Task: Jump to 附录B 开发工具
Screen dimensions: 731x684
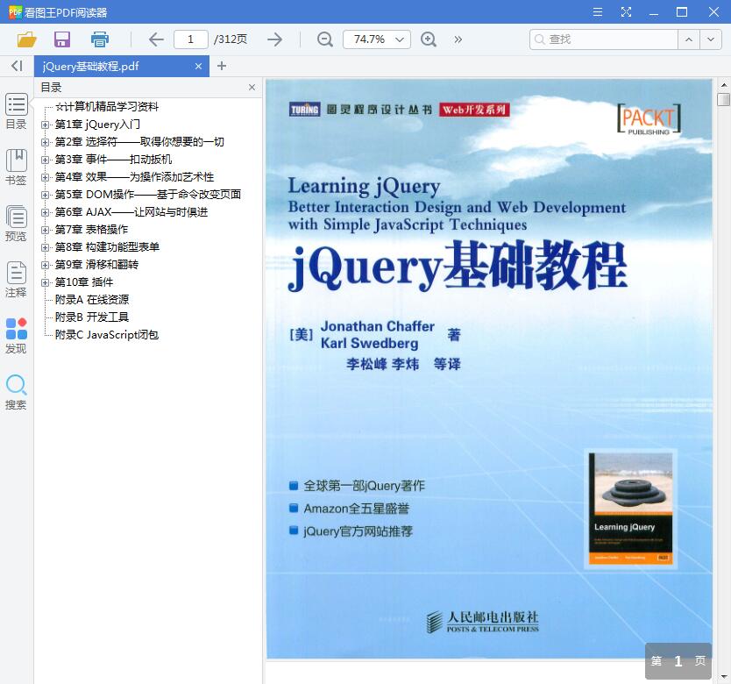Action: coord(92,317)
